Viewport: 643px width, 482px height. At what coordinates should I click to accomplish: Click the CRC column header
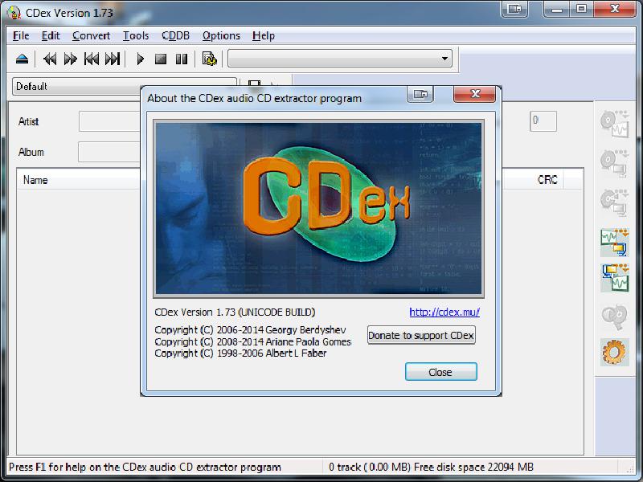[x=547, y=180]
